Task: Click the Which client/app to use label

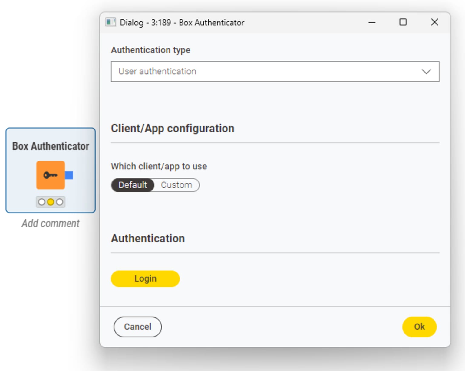Action: coord(159,166)
